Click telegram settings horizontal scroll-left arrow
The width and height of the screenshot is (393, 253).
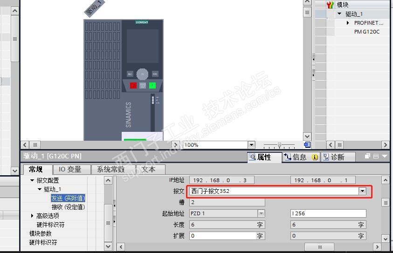click(x=121, y=247)
